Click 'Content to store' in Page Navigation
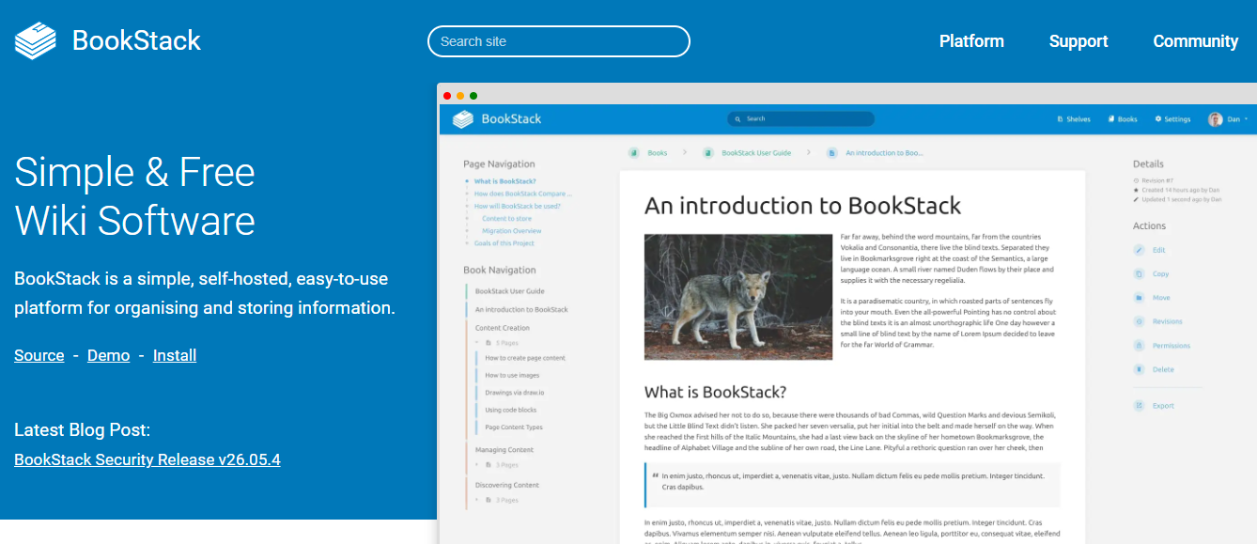Viewport: 1257px width, 544px height. click(x=506, y=219)
